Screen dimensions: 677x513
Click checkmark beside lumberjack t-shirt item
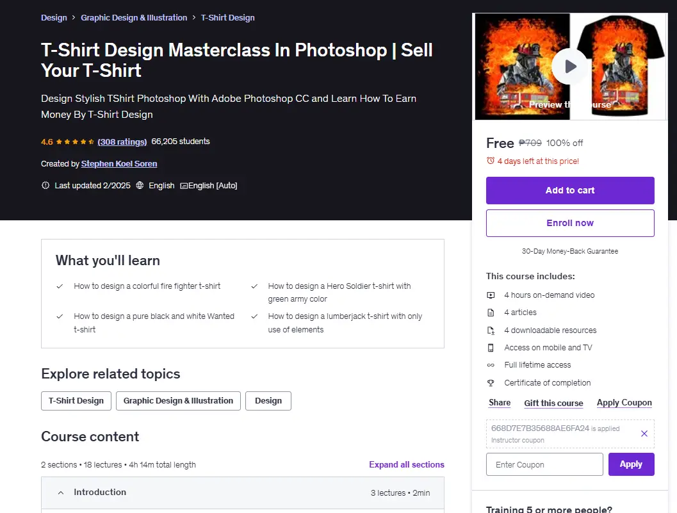(x=254, y=316)
